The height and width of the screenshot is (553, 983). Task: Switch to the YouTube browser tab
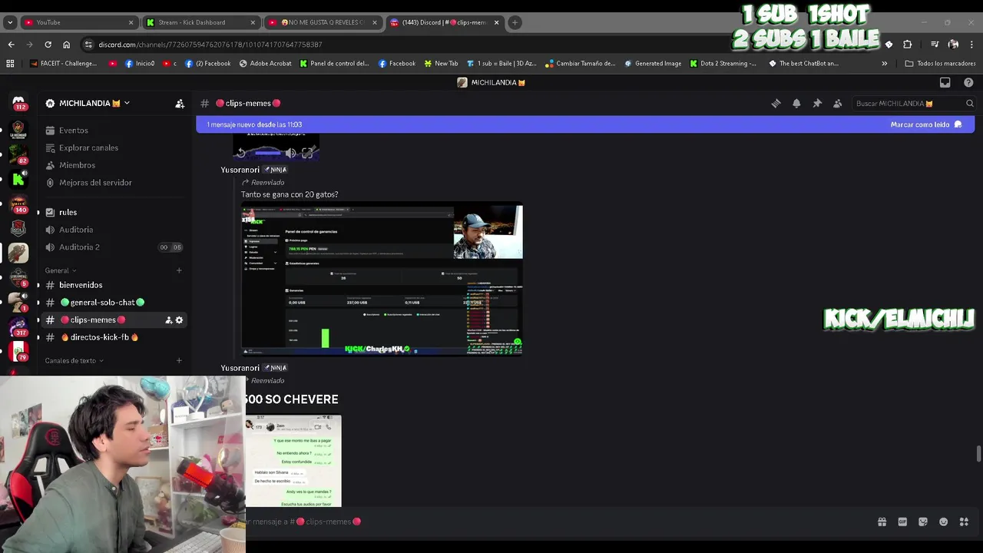[80, 22]
